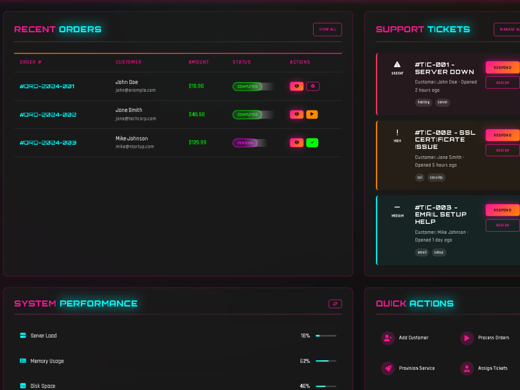The width and height of the screenshot is (520, 390).
Task: Click the Server Load icon
Action: (x=23, y=335)
